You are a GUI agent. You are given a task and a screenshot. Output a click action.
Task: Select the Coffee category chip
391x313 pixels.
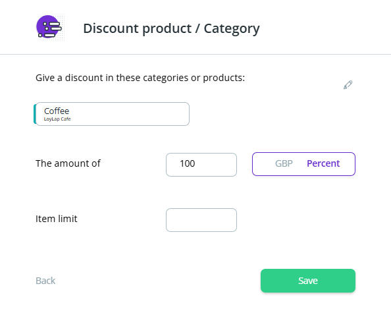click(x=111, y=114)
